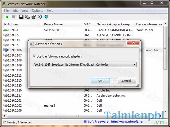This screenshot has height=127, width=170.
Task: Click the vertical scrollbar thumb
Action: [x=165, y=48]
